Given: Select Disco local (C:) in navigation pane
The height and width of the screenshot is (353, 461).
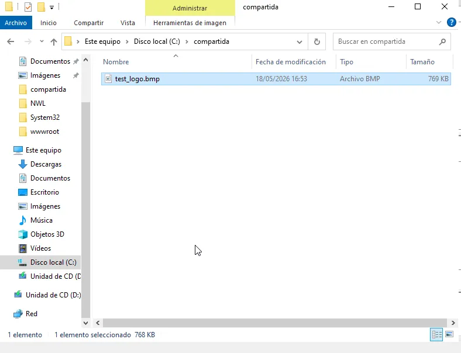Looking at the screenshot, I should coord(40,262).
